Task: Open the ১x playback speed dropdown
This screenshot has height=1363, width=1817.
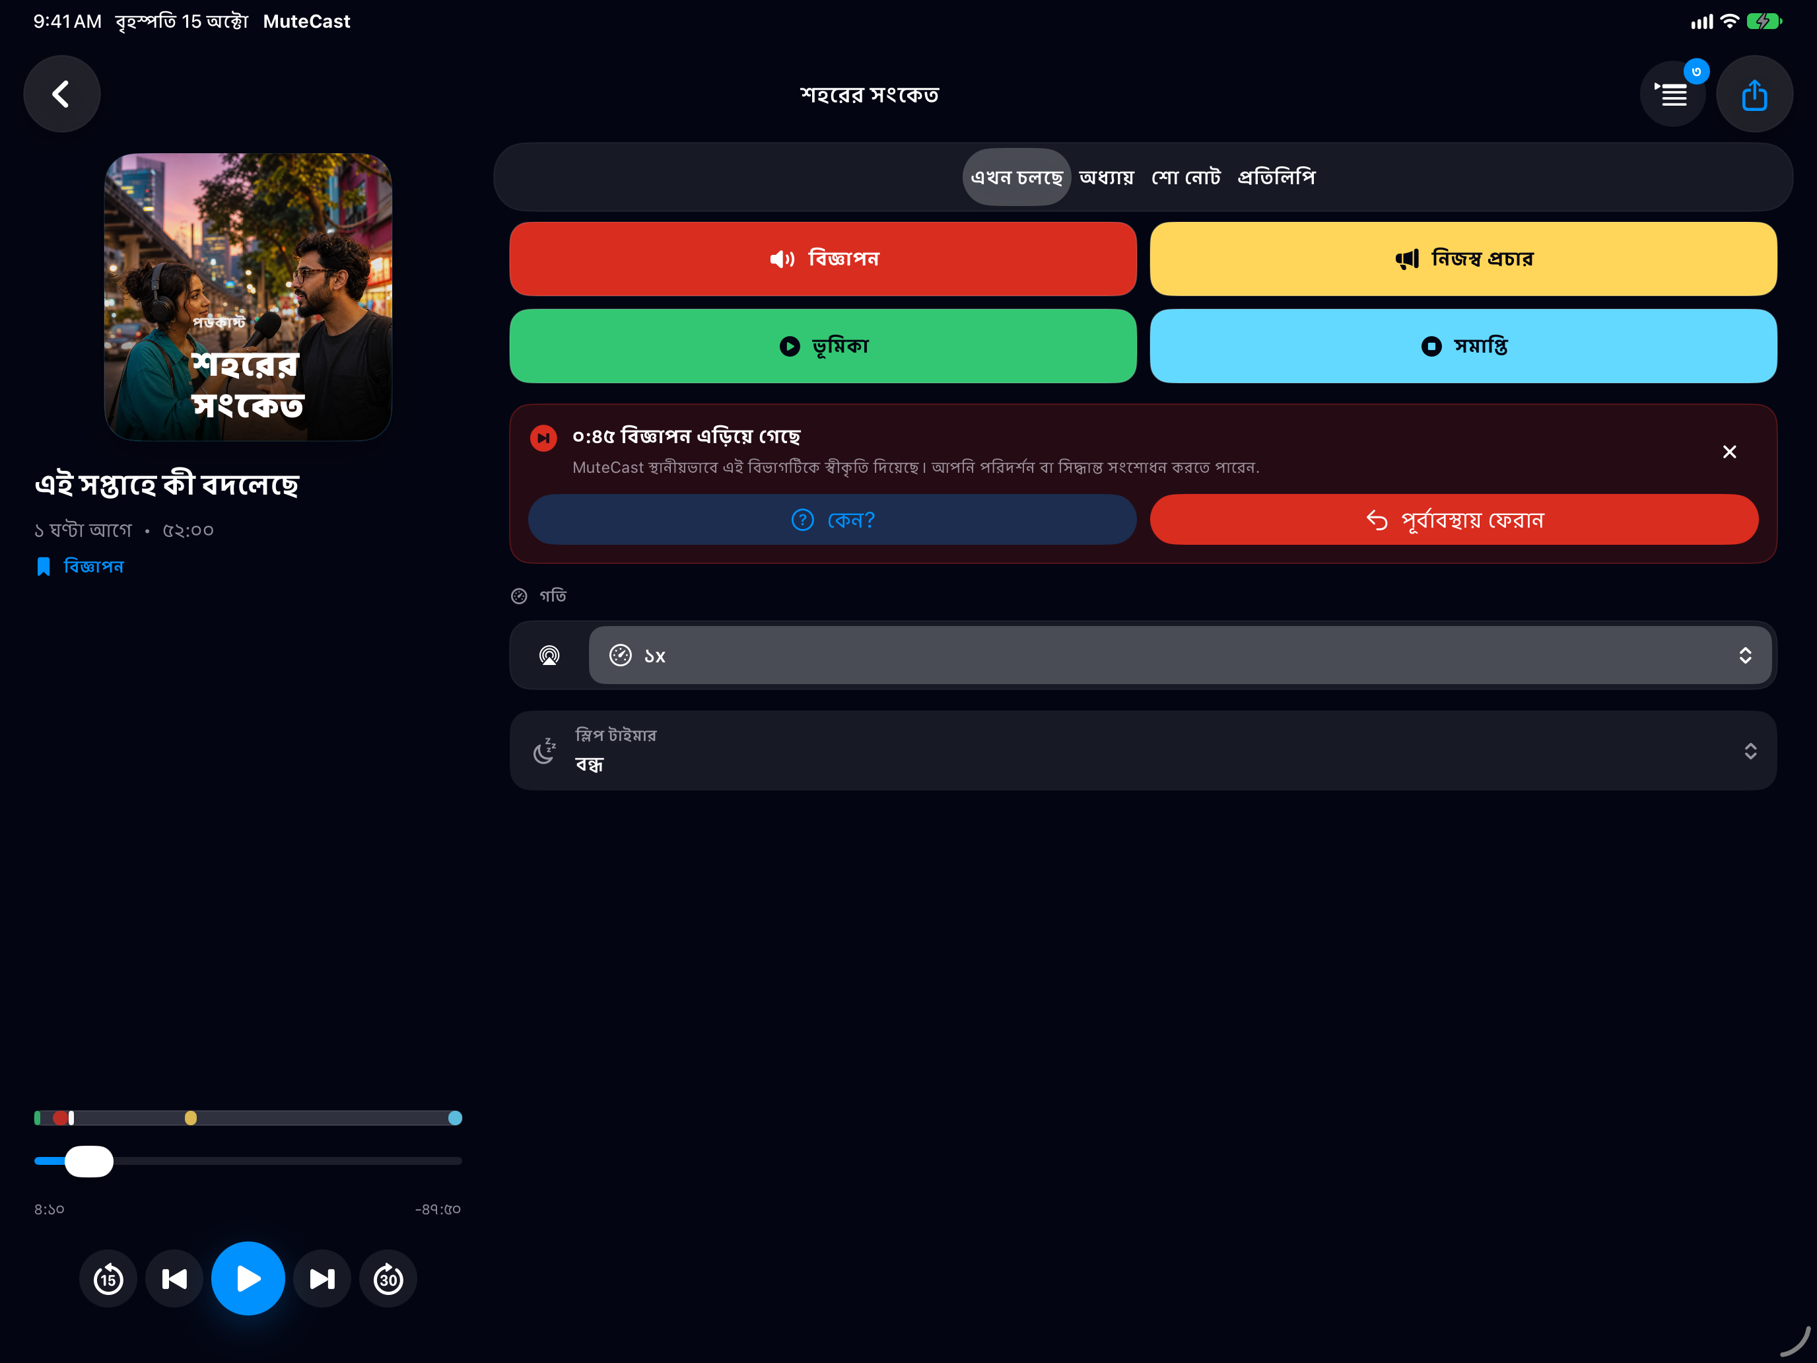Action: tap(1180, 655)
